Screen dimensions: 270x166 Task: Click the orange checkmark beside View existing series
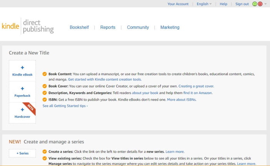pyautogui.click(x=45, y=158)
